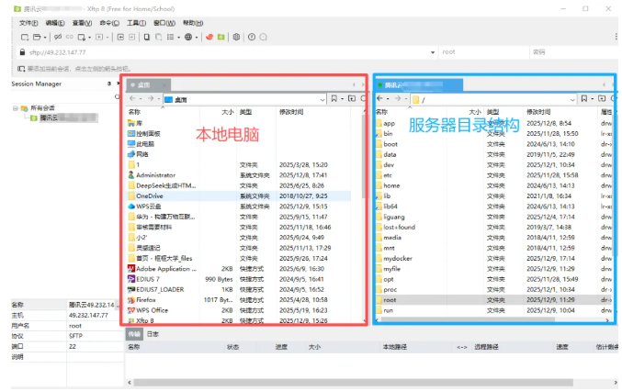The width and height of the screenshot is (622, 391).
Task: Open the globe encoding toolbar icon
Action: pyautogui.click(x=190, y=37)
